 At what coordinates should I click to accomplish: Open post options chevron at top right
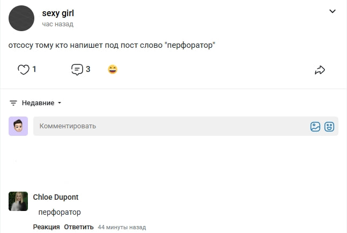click(x=333, y=11)
